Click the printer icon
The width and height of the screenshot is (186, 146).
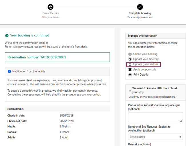point(130,75)
